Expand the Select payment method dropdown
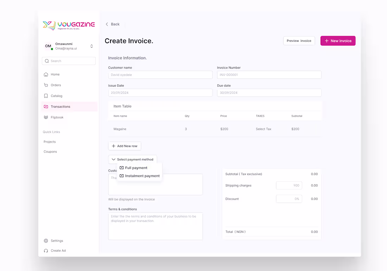The height and width of the screenshot is (271, 387). pyautogui.click(x=133, y=159)
